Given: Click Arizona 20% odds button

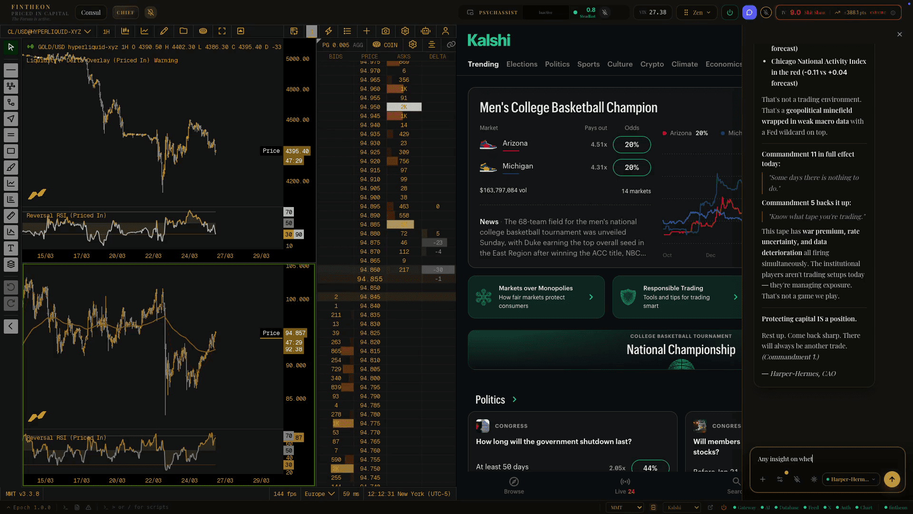Looking at the screenshot, I should (x=631, y=145).
